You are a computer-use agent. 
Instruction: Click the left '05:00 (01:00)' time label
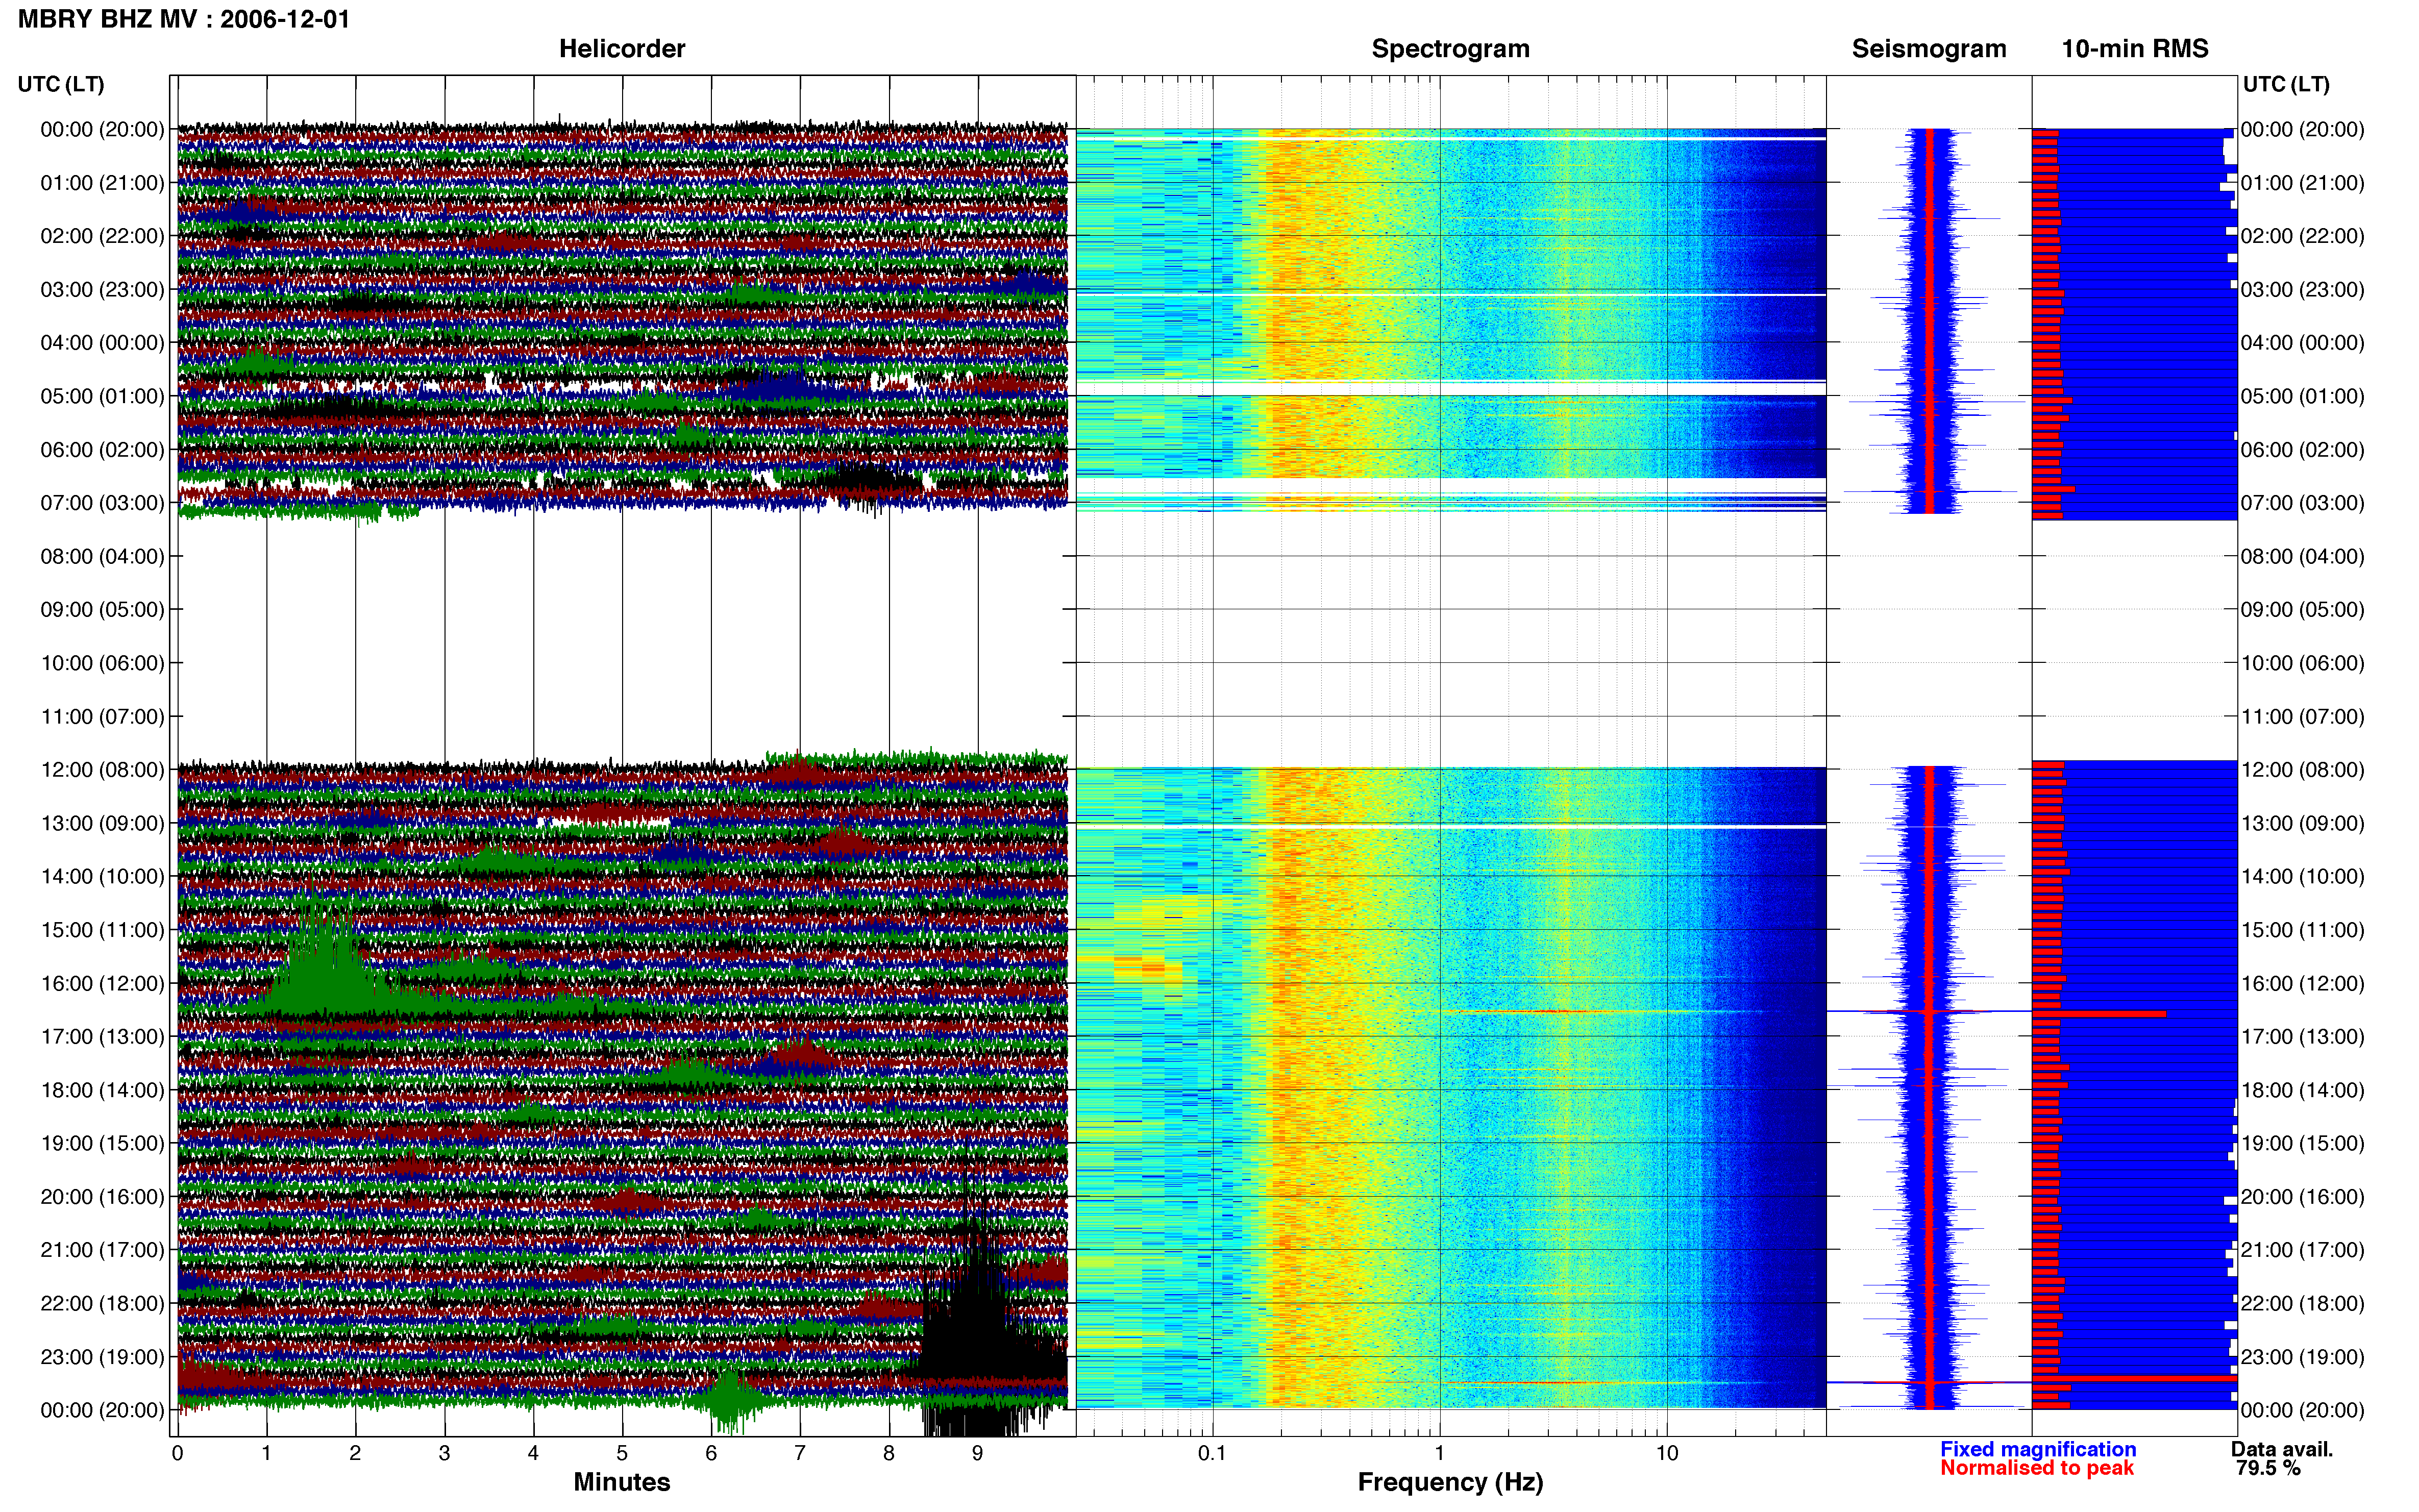[102, 396]
